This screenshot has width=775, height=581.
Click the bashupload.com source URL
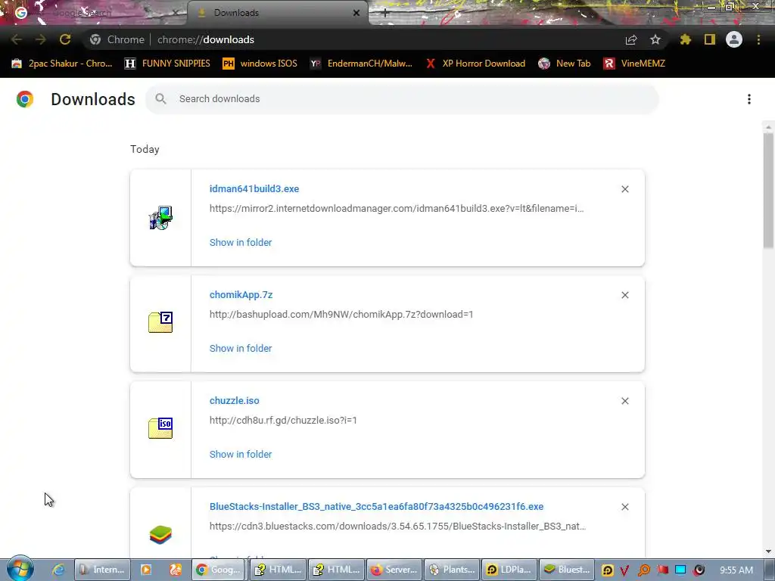point(341,314)
